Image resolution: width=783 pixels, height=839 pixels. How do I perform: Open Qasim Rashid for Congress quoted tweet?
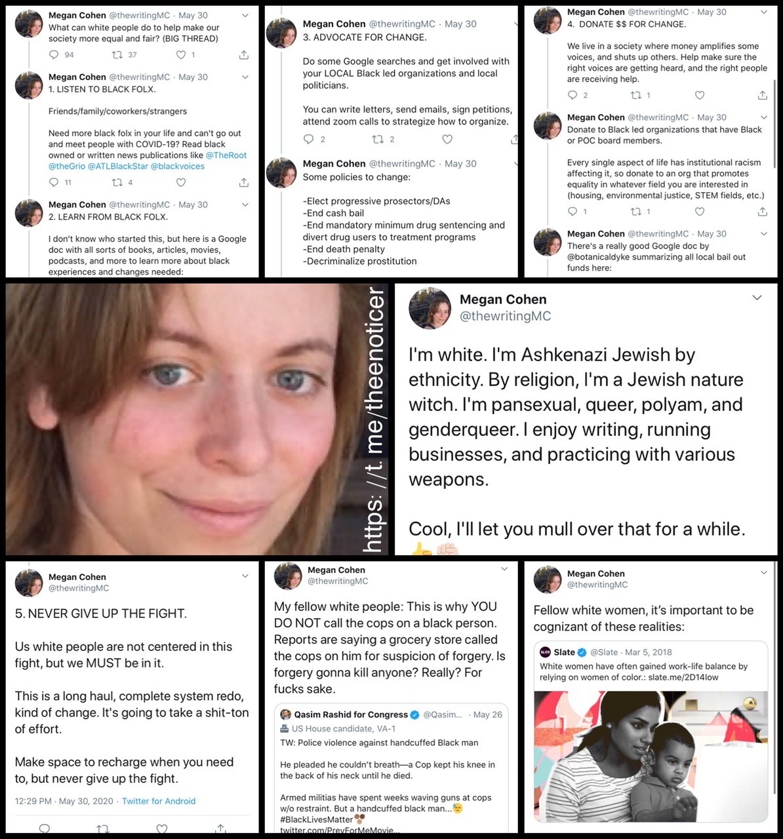[x=391, y=768]
